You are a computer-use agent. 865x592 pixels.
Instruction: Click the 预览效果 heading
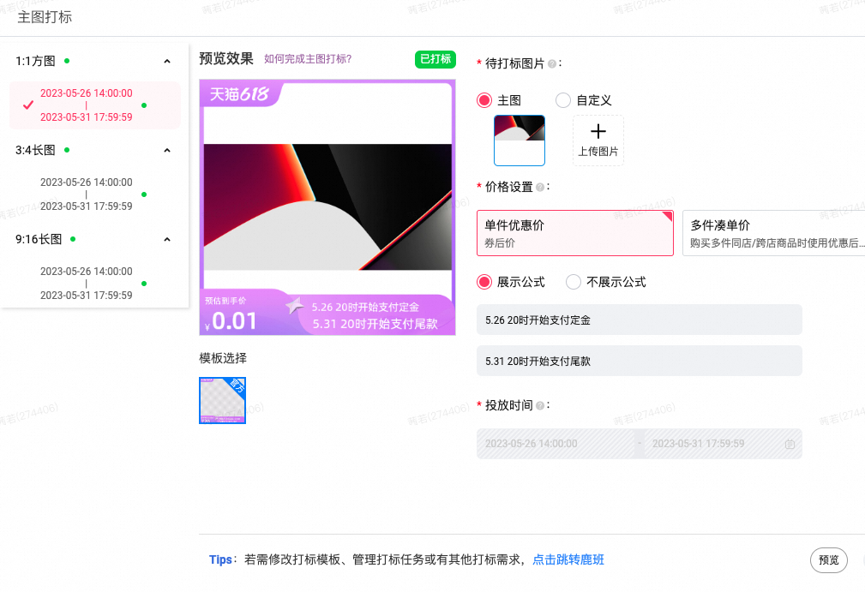(226, 59)
